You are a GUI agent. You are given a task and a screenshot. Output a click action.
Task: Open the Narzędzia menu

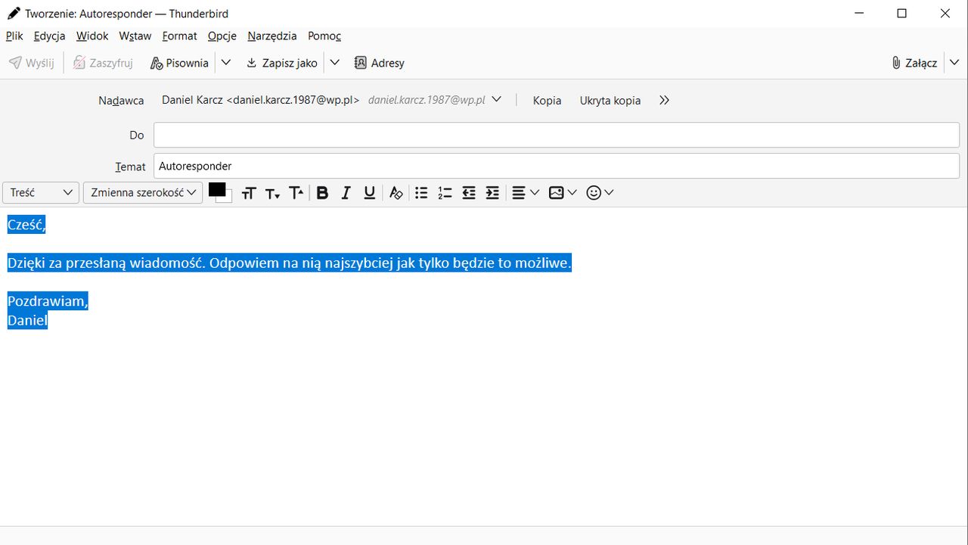272,36
